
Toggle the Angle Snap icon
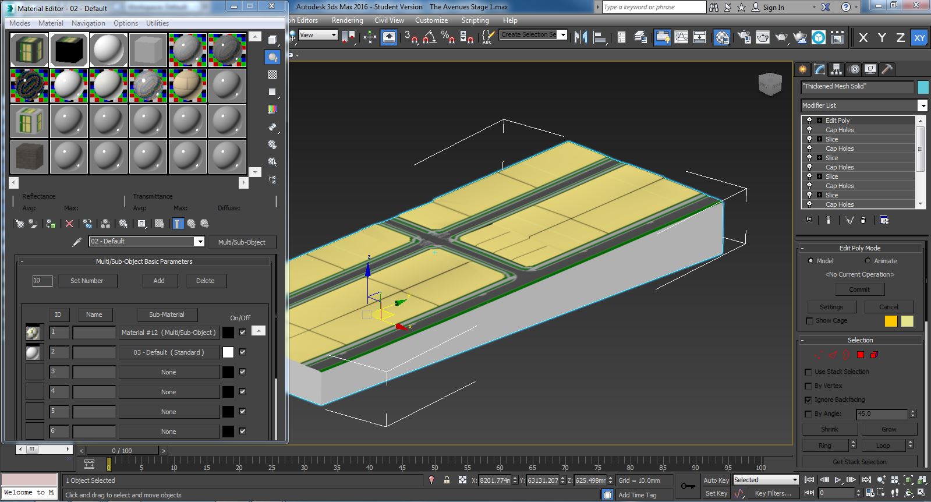pos(430,37)
